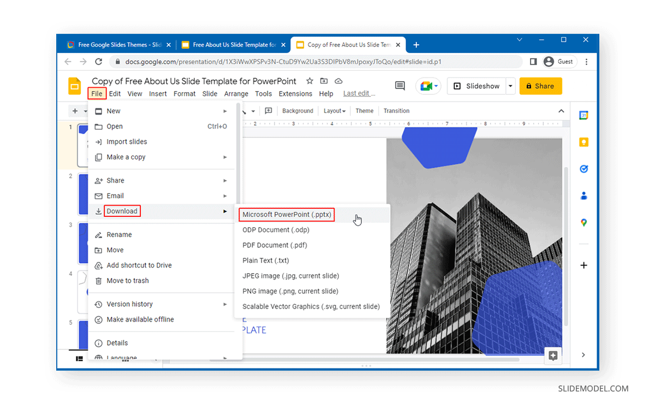Viewport: 655px width, 405px height.
Task: Expand the New submenu
Action: 225,111
